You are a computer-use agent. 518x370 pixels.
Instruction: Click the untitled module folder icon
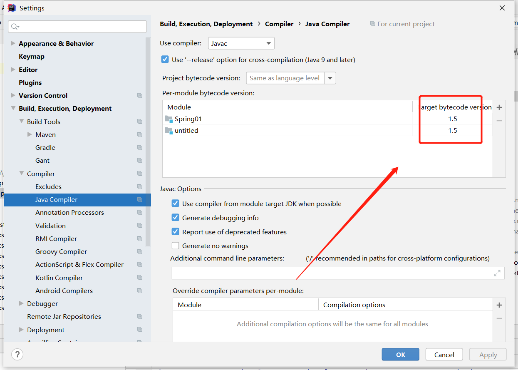point(169,131)
